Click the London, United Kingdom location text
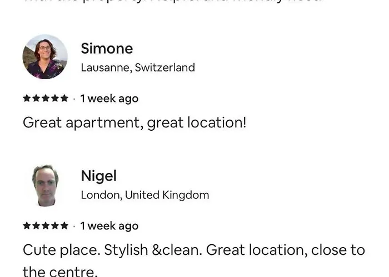This screenshot has height=277, width=389. [144, 195]
